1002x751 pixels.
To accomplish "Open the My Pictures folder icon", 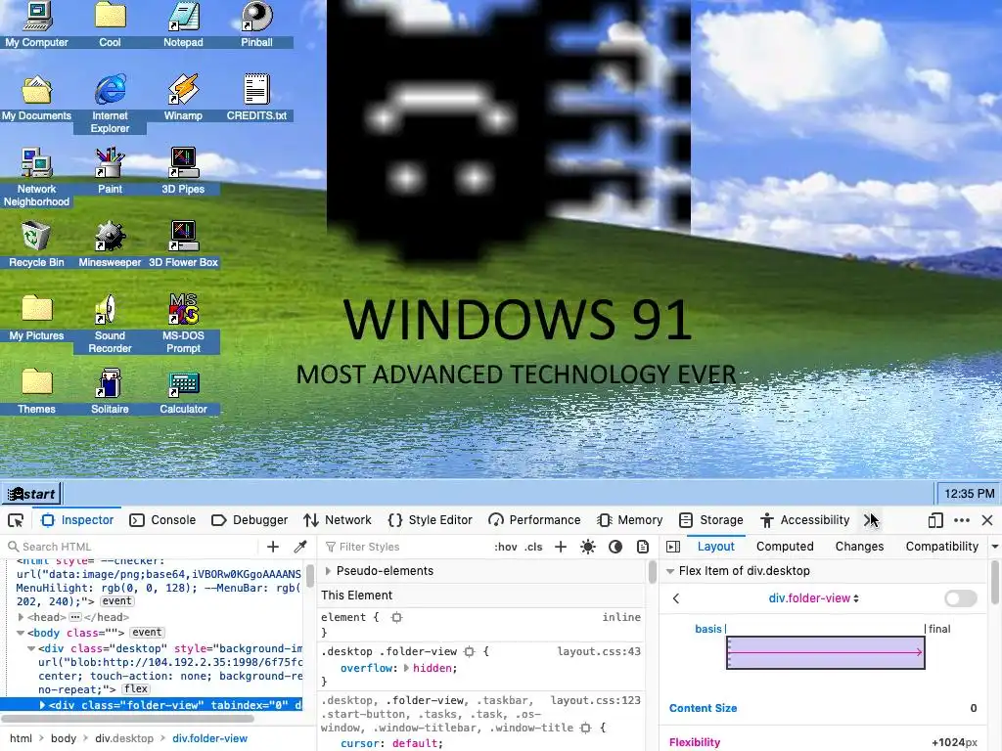I will point(36,318).
